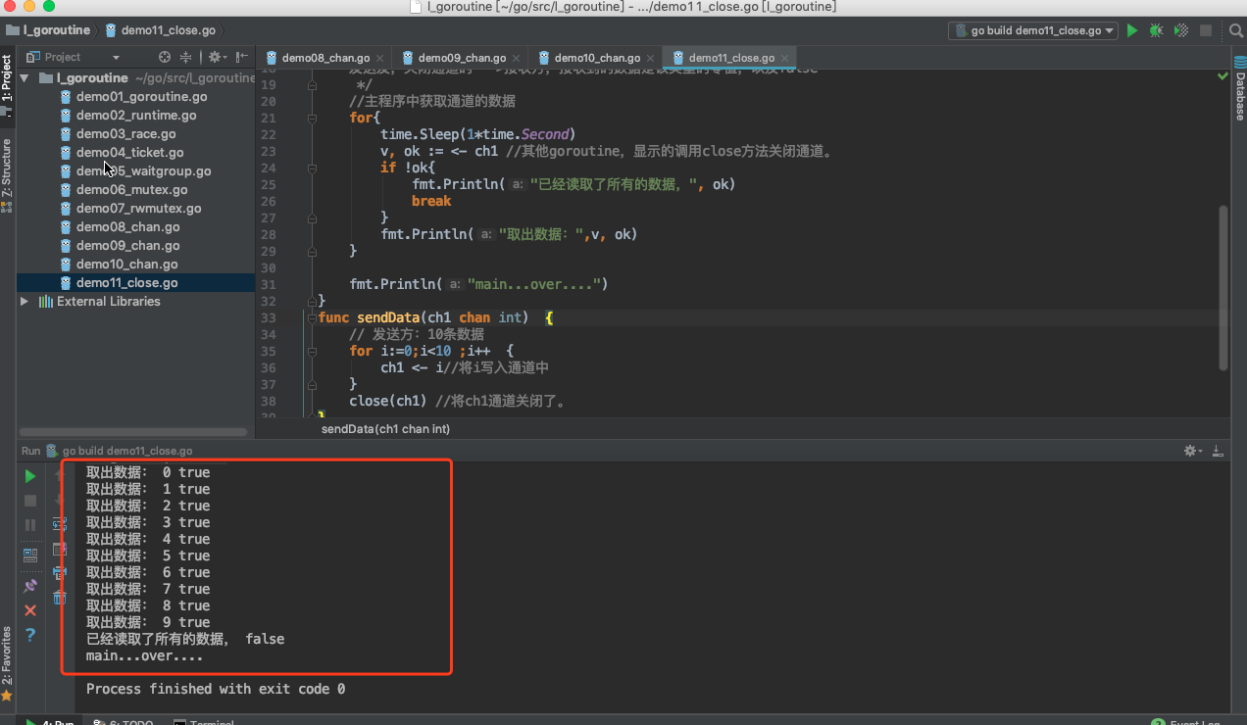Switch to the demo10_chan.go editor tab
1247x725 pixels.
tap(596, 58)
